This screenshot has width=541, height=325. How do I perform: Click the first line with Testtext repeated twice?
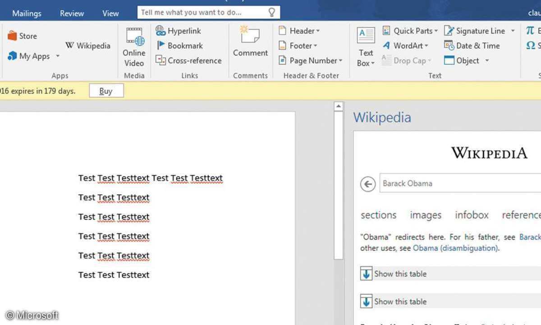coord(151,178)
